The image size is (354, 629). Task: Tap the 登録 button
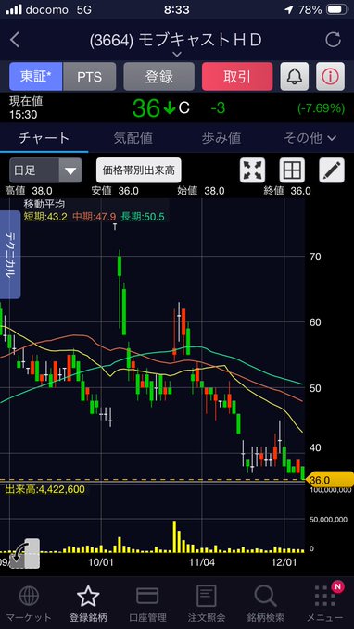coord(159,76)
